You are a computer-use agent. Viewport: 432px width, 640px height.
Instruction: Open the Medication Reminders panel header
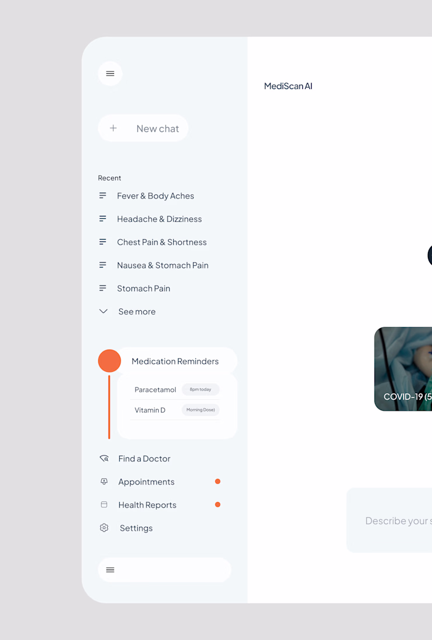[176, 361]
